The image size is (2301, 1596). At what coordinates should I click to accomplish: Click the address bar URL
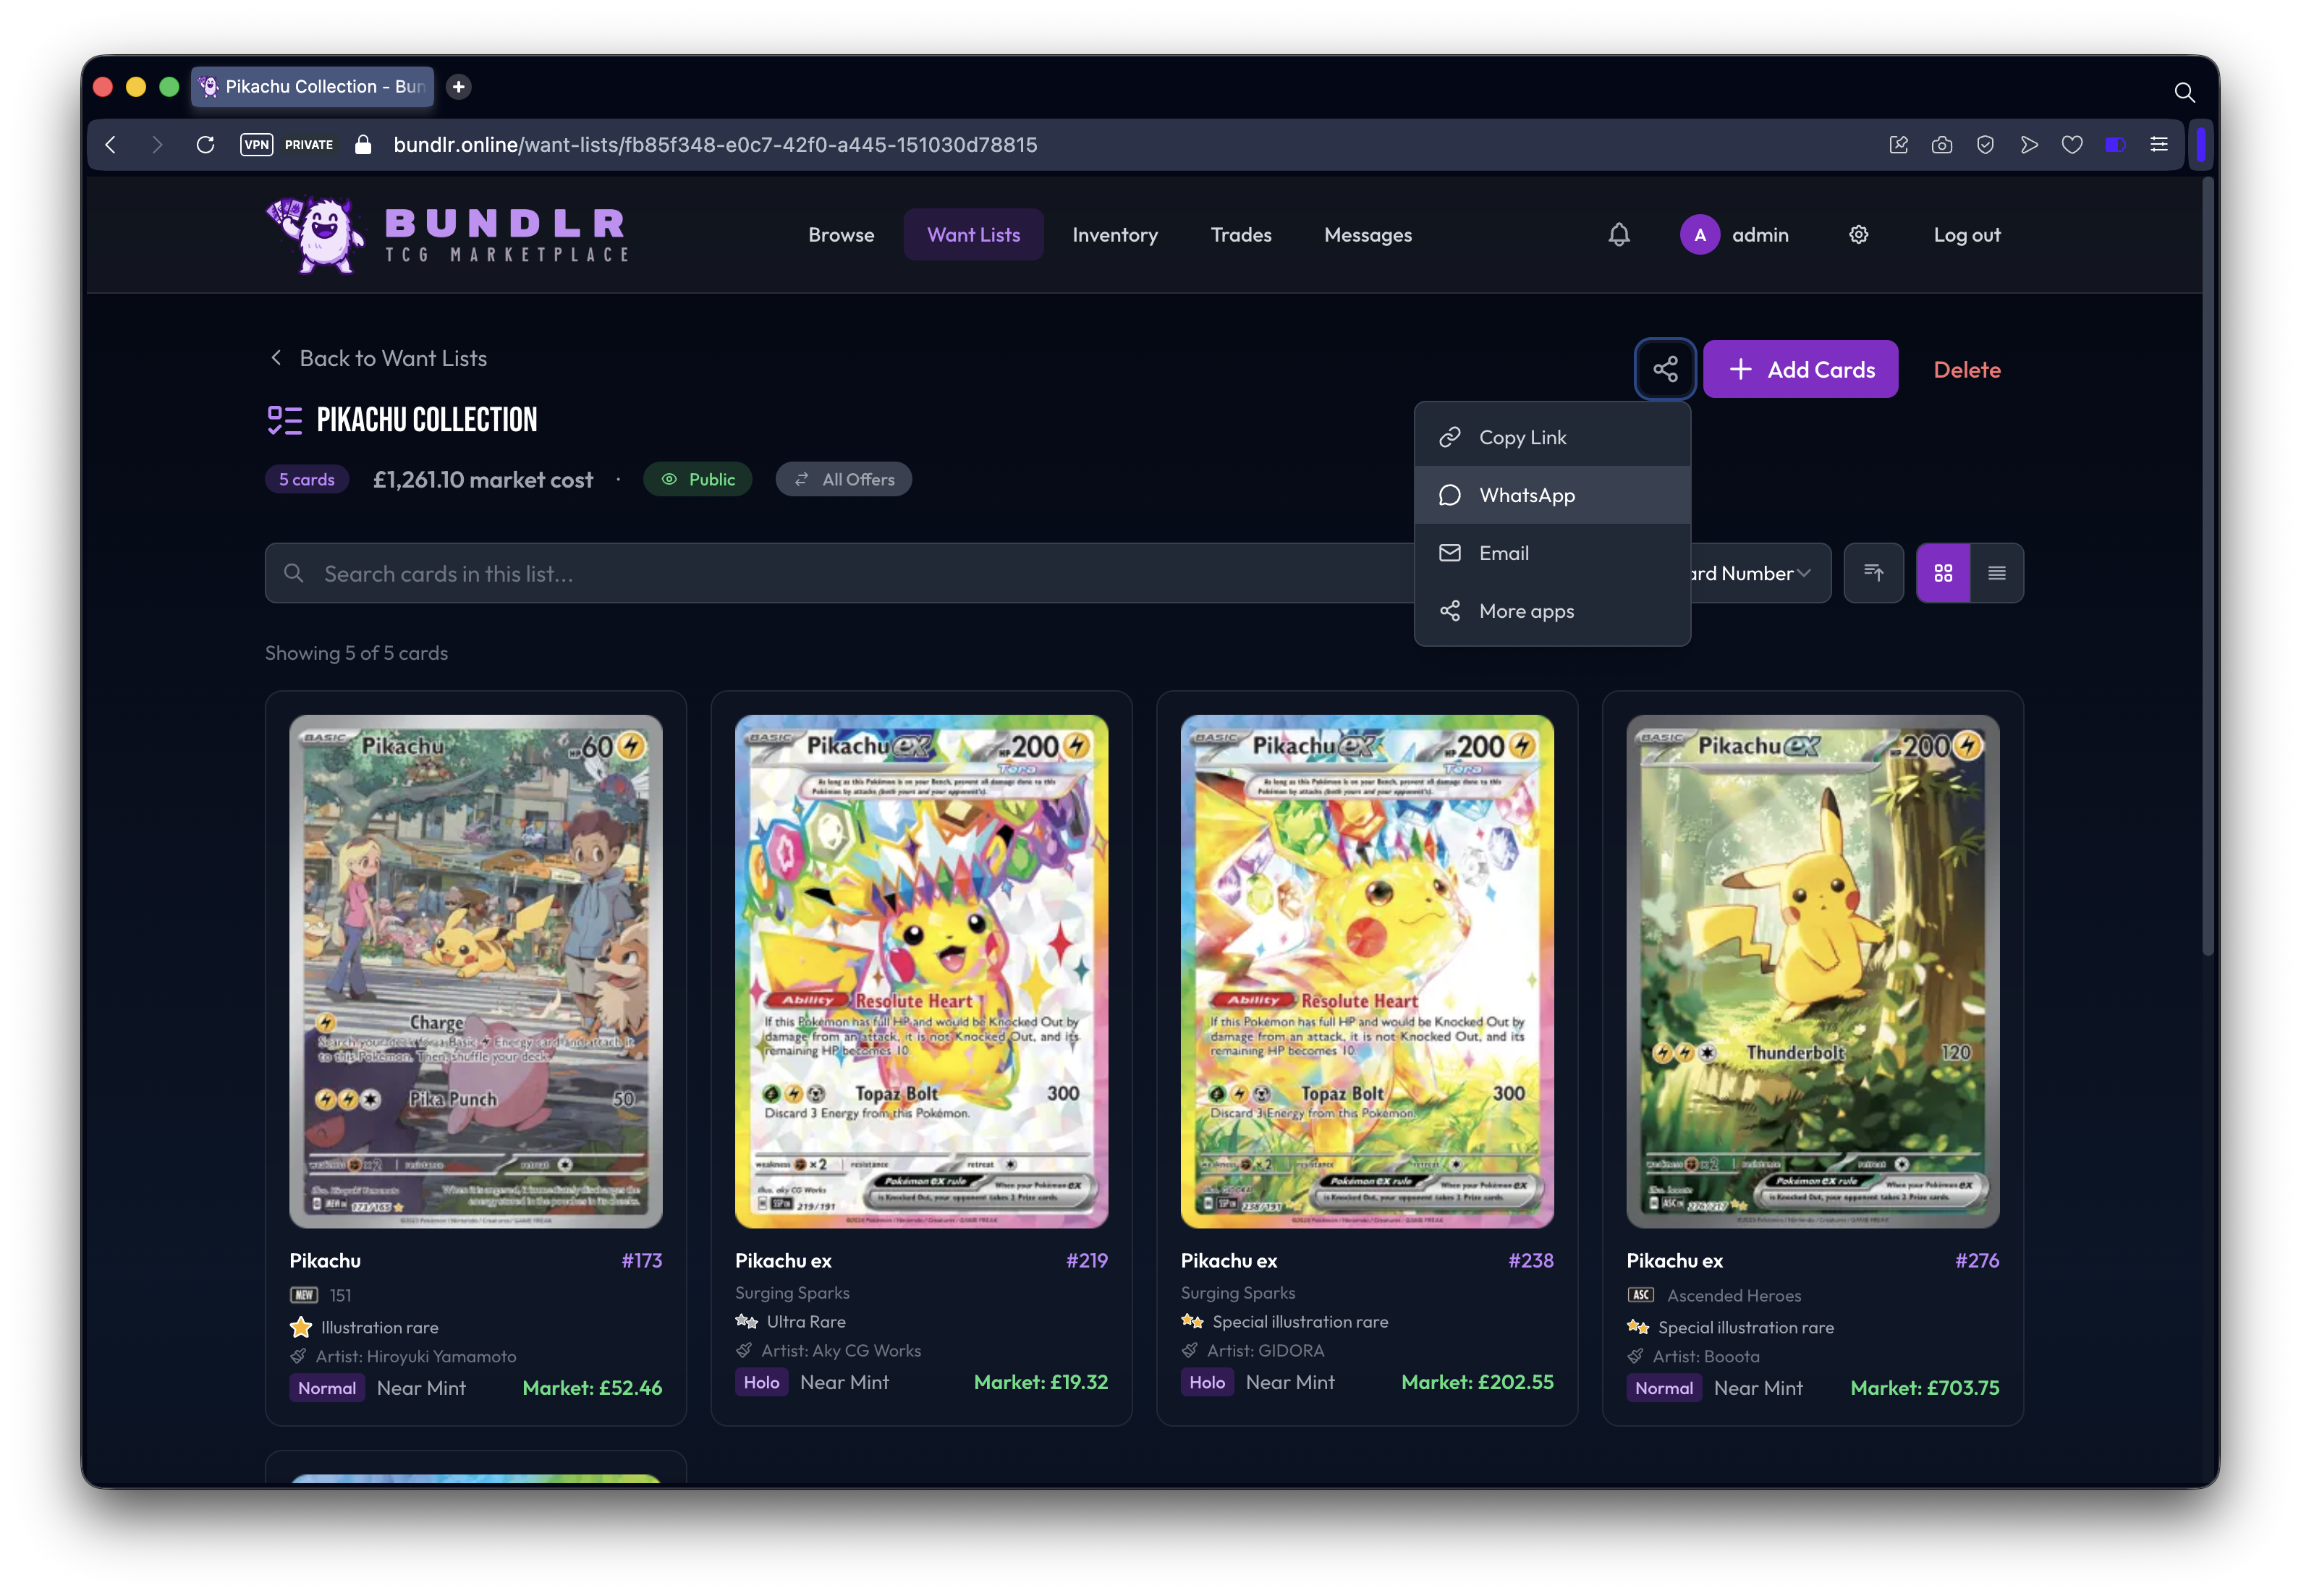coord(715,145)
